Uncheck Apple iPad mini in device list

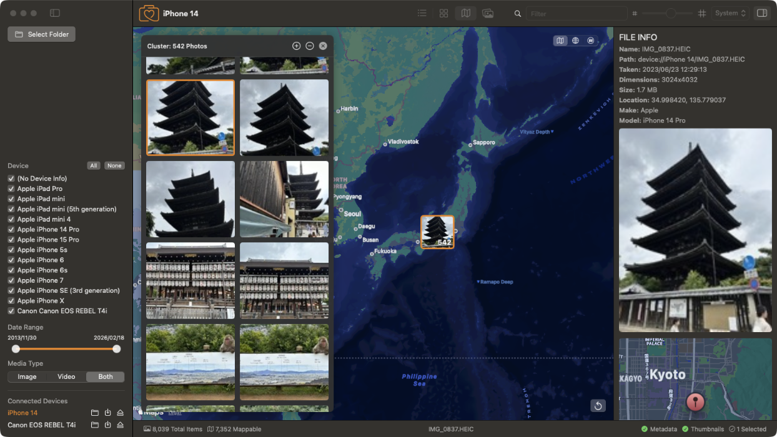11,199
